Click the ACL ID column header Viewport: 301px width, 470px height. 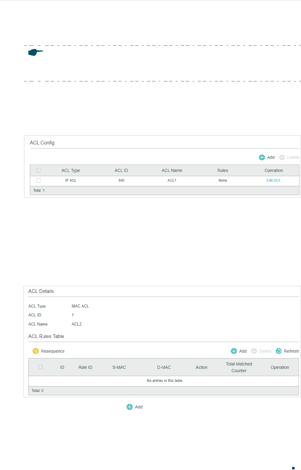[x=121, y=170]
